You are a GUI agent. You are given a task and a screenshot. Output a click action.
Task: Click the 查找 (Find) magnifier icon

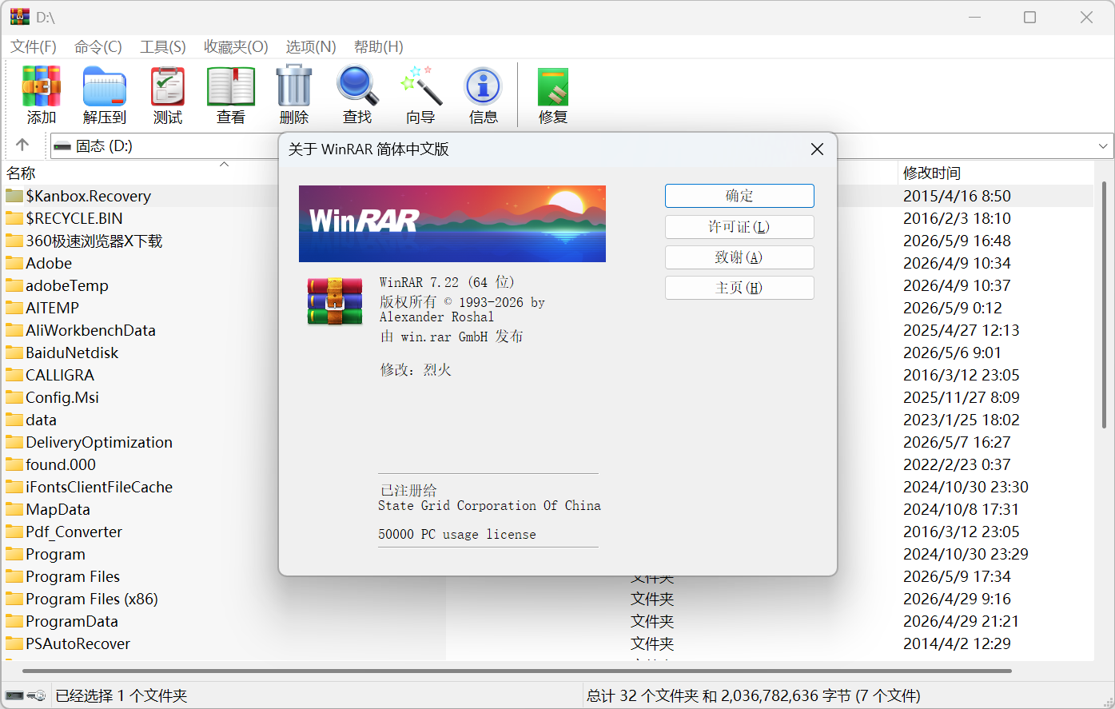(357, 86)
